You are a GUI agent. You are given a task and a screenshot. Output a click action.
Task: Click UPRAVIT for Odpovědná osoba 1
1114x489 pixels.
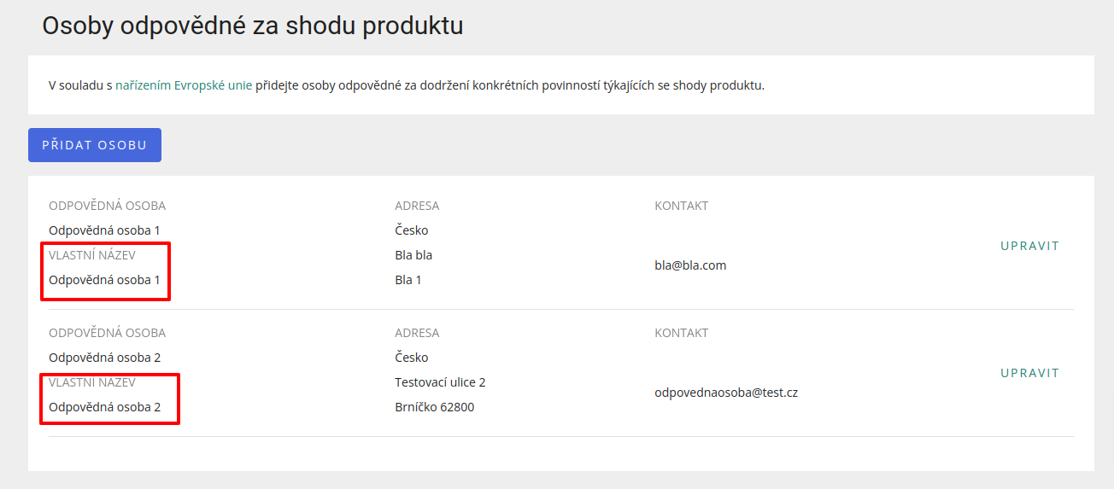coord(1029,246)
